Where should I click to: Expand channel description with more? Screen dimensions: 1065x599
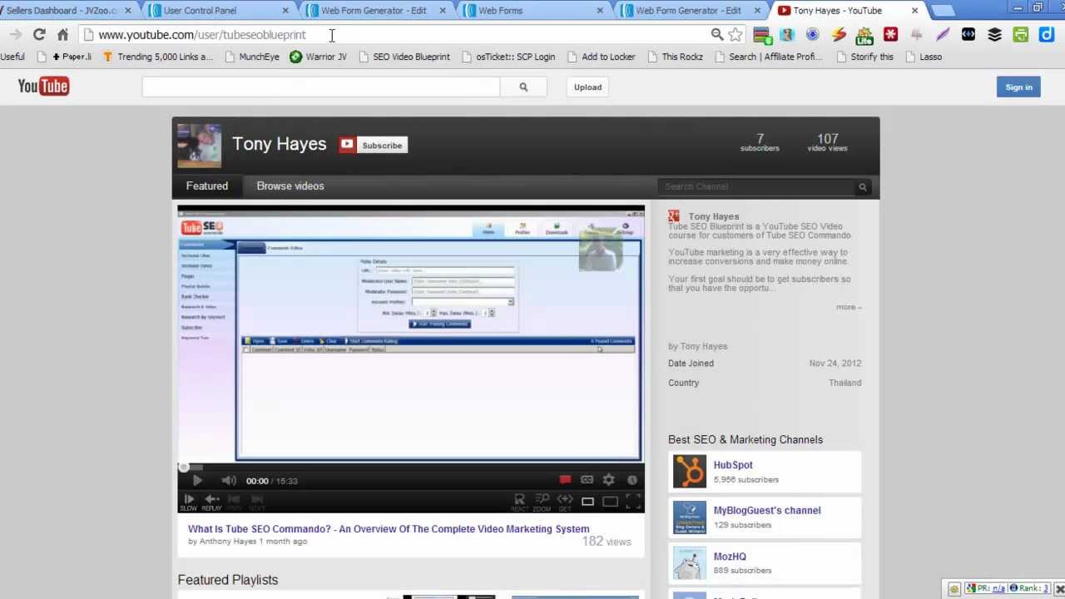(848, 307)
